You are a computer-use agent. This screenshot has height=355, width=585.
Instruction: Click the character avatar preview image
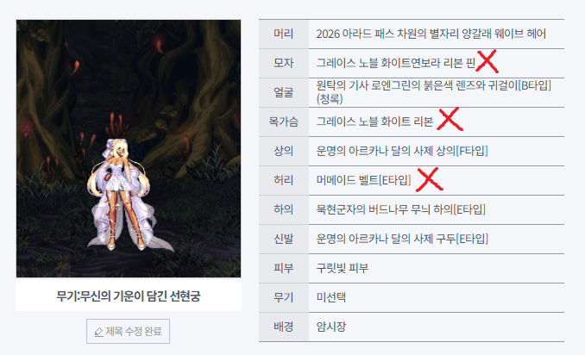(129, 148)
